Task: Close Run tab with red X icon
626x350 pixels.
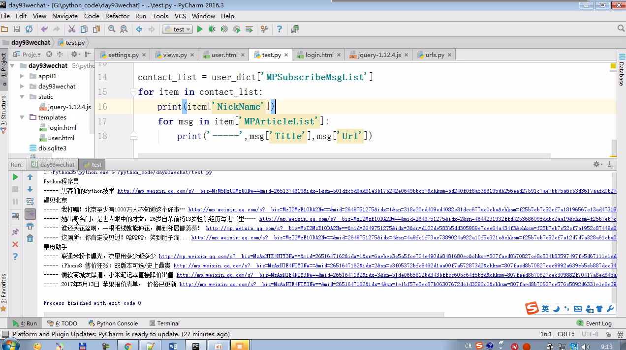Action: pos(15,244)
